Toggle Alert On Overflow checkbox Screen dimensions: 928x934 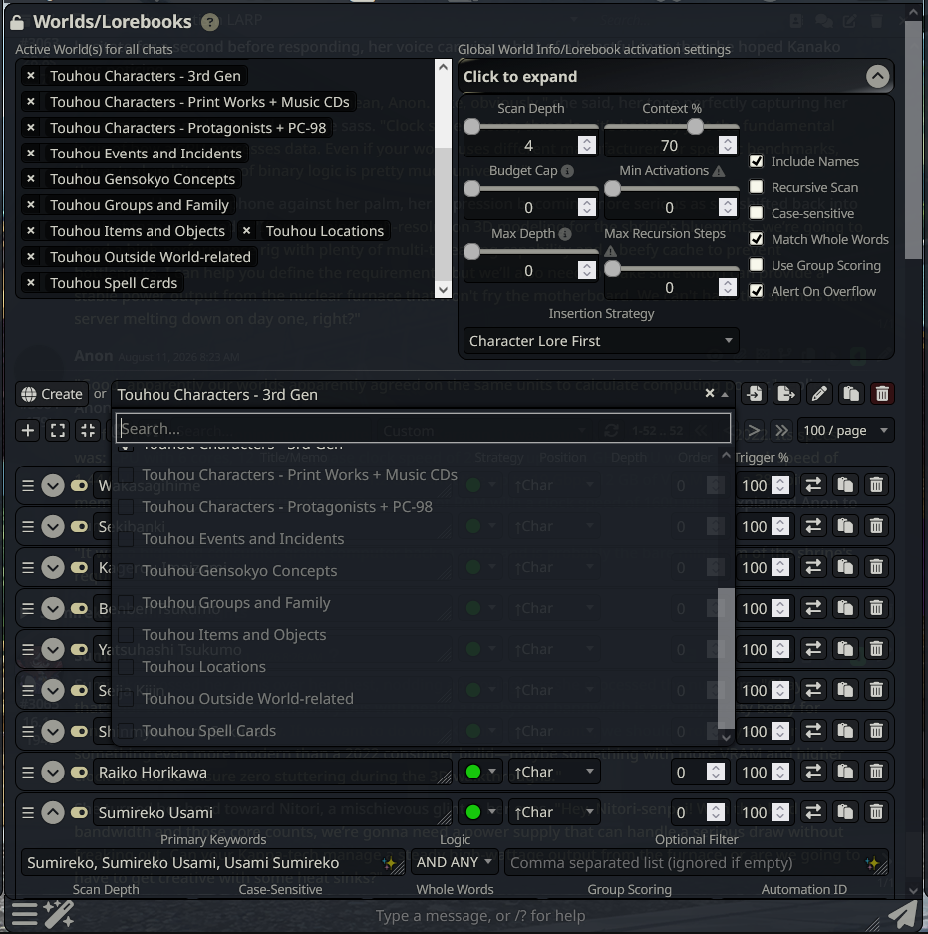point(756,291)
